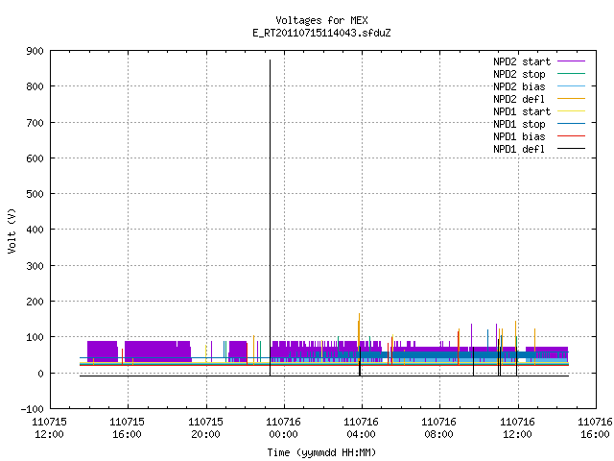Select the 'NPD2 stop' legend label
Viewport: 614px width, 461px height.
pos(519,74)
